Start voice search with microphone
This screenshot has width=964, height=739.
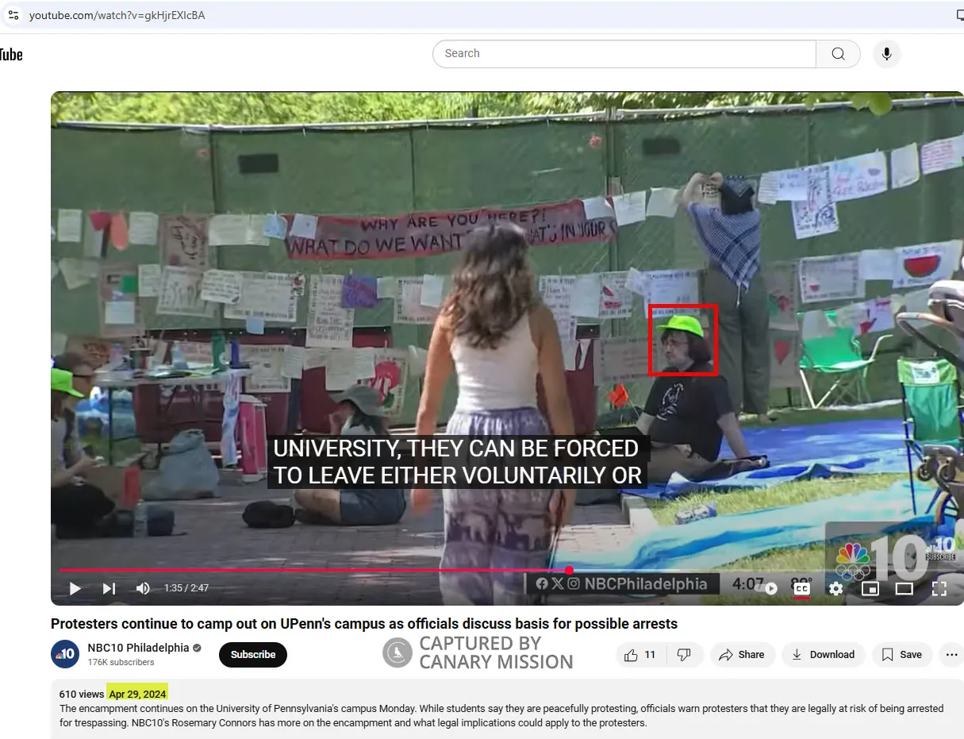pos(887,54)
